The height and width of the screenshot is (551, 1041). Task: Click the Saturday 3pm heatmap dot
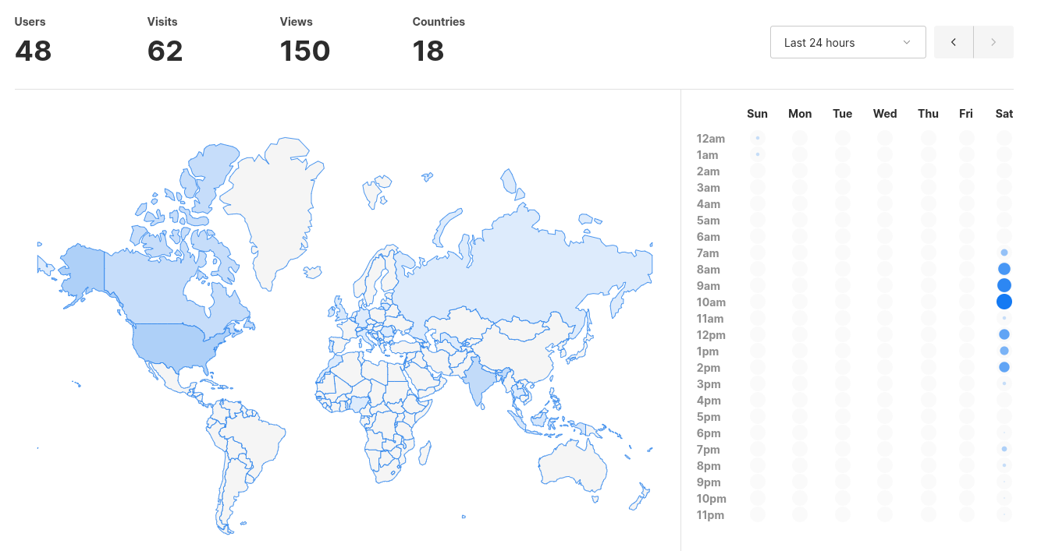[1004, 383]
